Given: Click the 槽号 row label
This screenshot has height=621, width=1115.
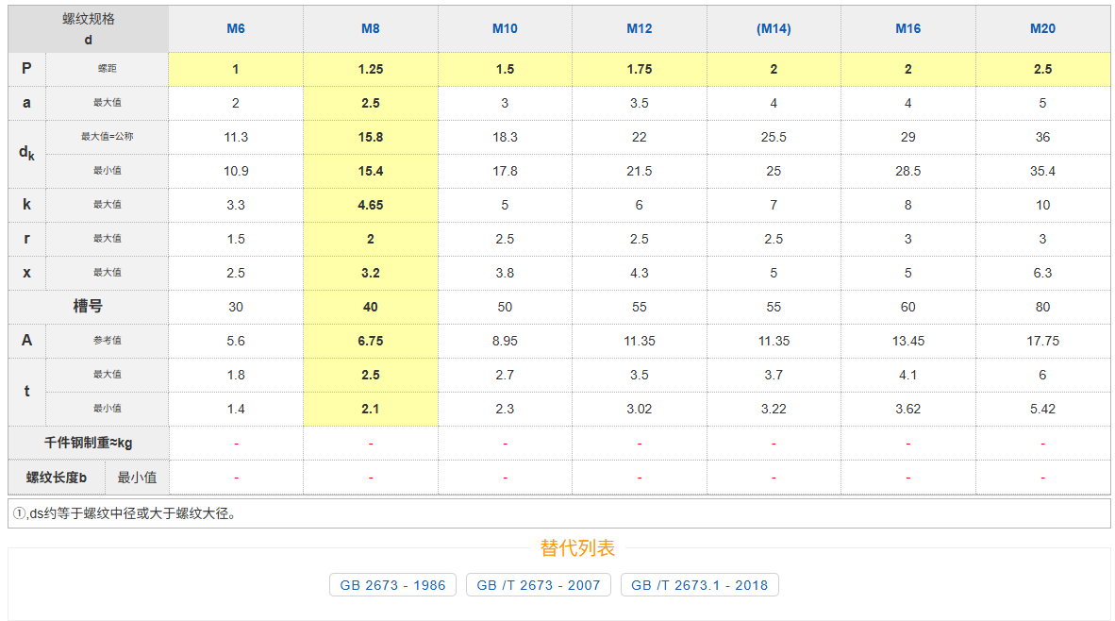Looking at the screenshot, I should coord(89,307).
